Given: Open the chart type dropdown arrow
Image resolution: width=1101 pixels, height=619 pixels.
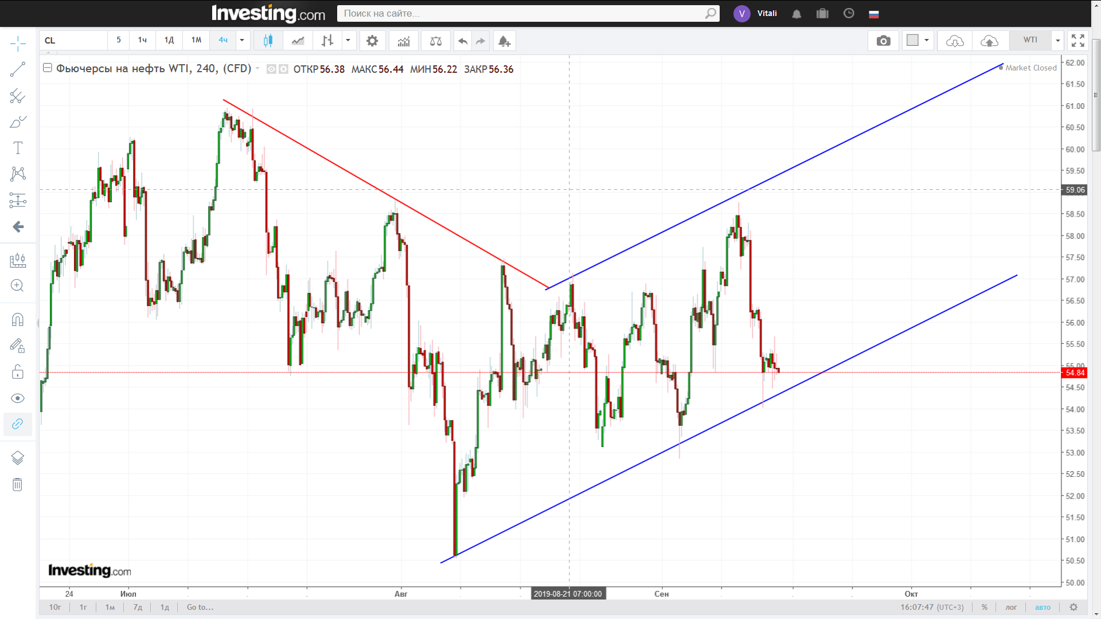Looking at the screenshot, I should pyautogui.click(x=348, y=40).
